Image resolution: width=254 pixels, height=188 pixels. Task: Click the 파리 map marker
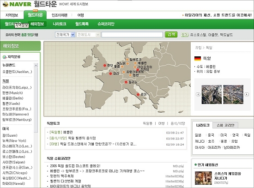click(110, 73)
